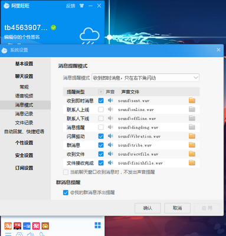226x236 pixels.
Task: Play the sound\online.wav speaker icon
Action: click(x=110, y=109)
